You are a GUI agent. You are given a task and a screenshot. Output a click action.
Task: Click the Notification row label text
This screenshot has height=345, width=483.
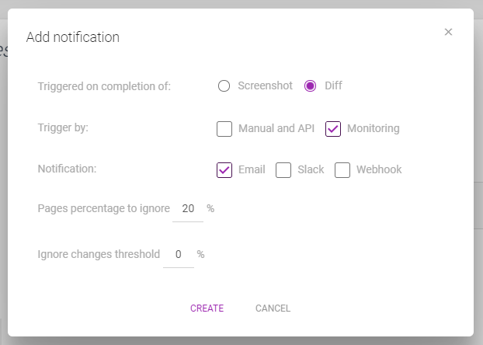67,169
